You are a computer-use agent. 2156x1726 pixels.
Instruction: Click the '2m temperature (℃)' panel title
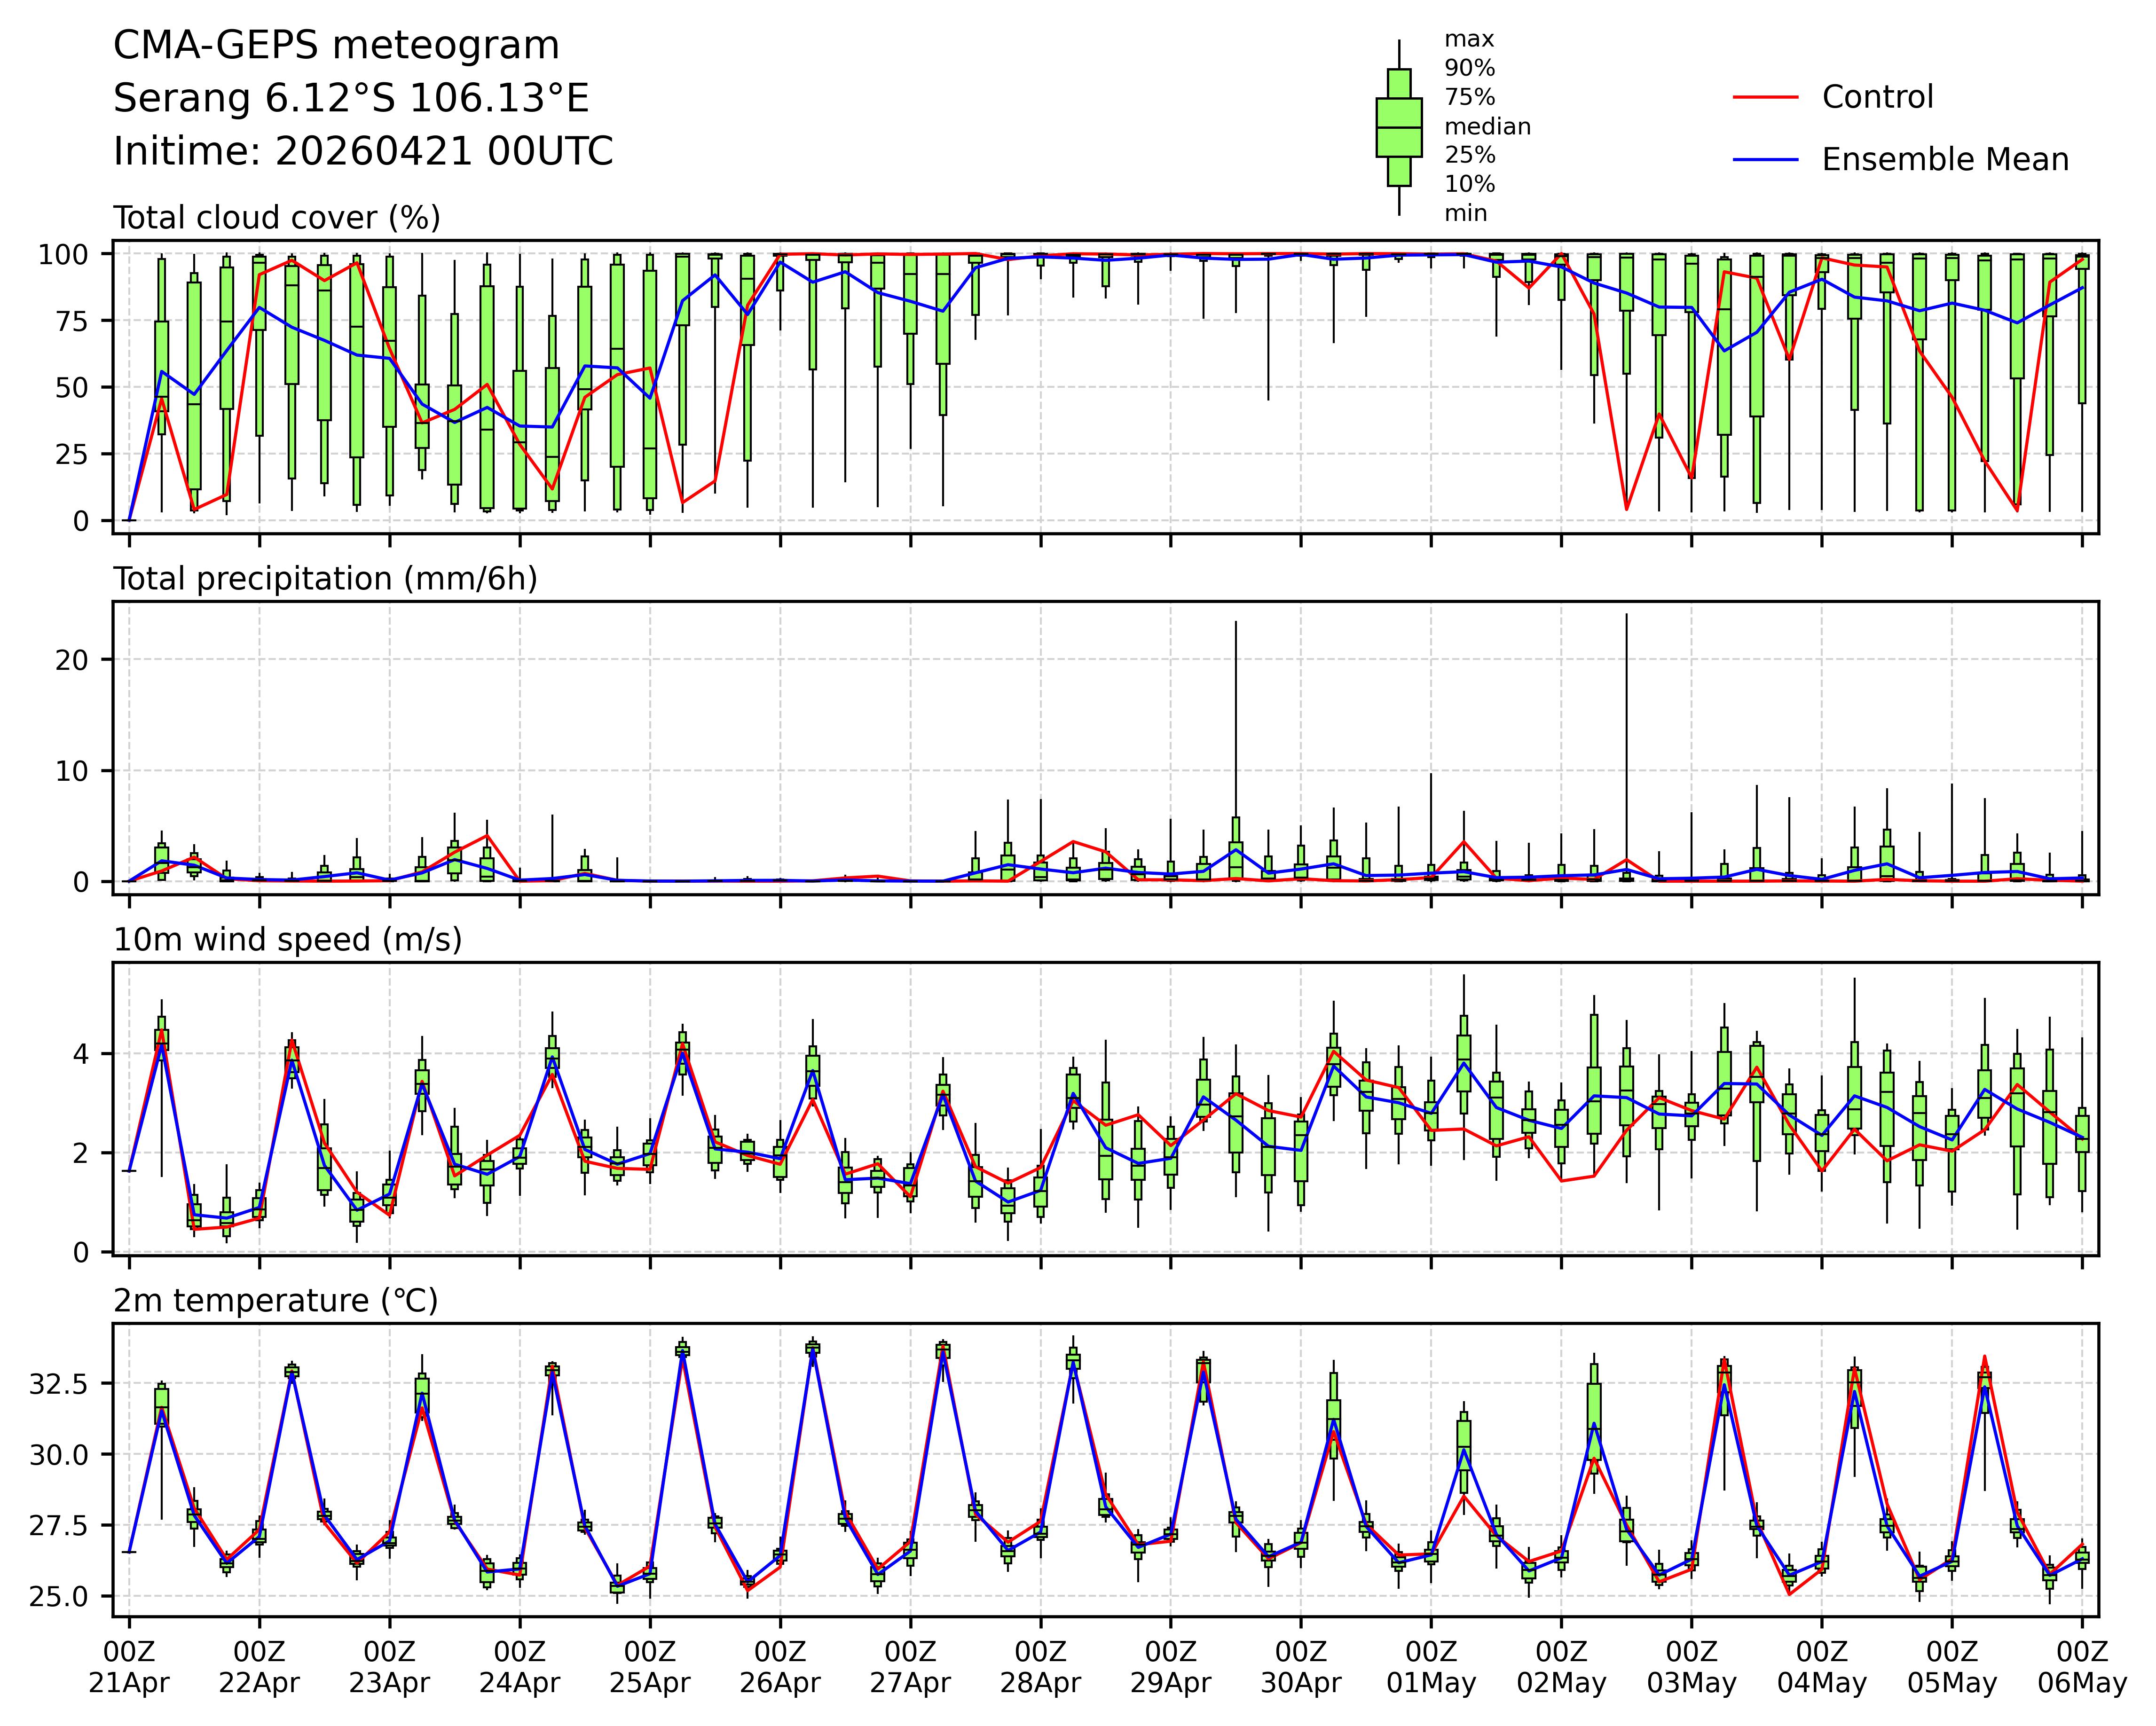click(275, 1301)
